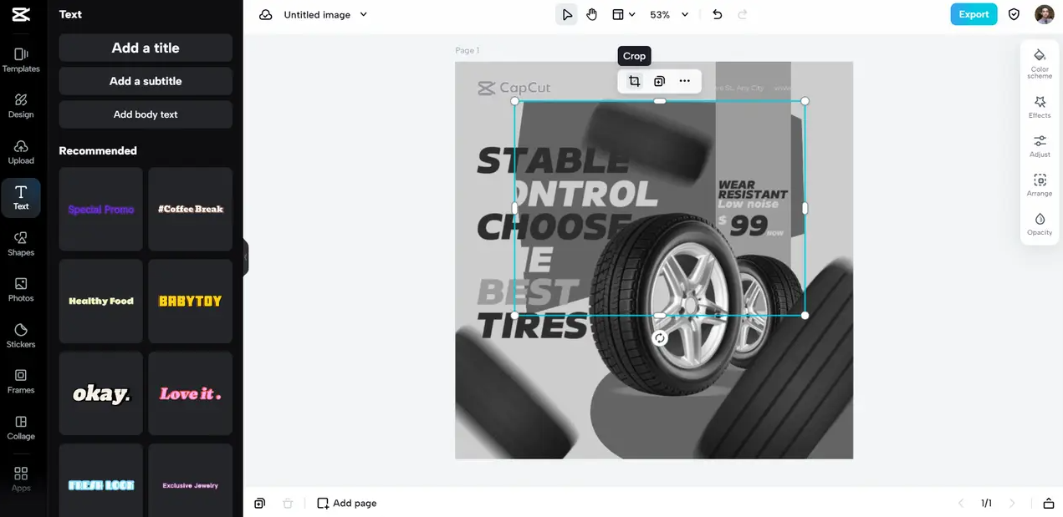The image size is (1063, 517).
Task: Click the Page 1 label
Action: (x=467, y=50)
